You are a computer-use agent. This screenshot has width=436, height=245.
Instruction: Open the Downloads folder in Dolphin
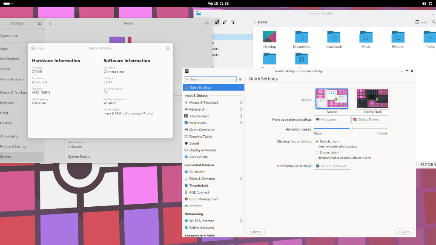(334, 40)
